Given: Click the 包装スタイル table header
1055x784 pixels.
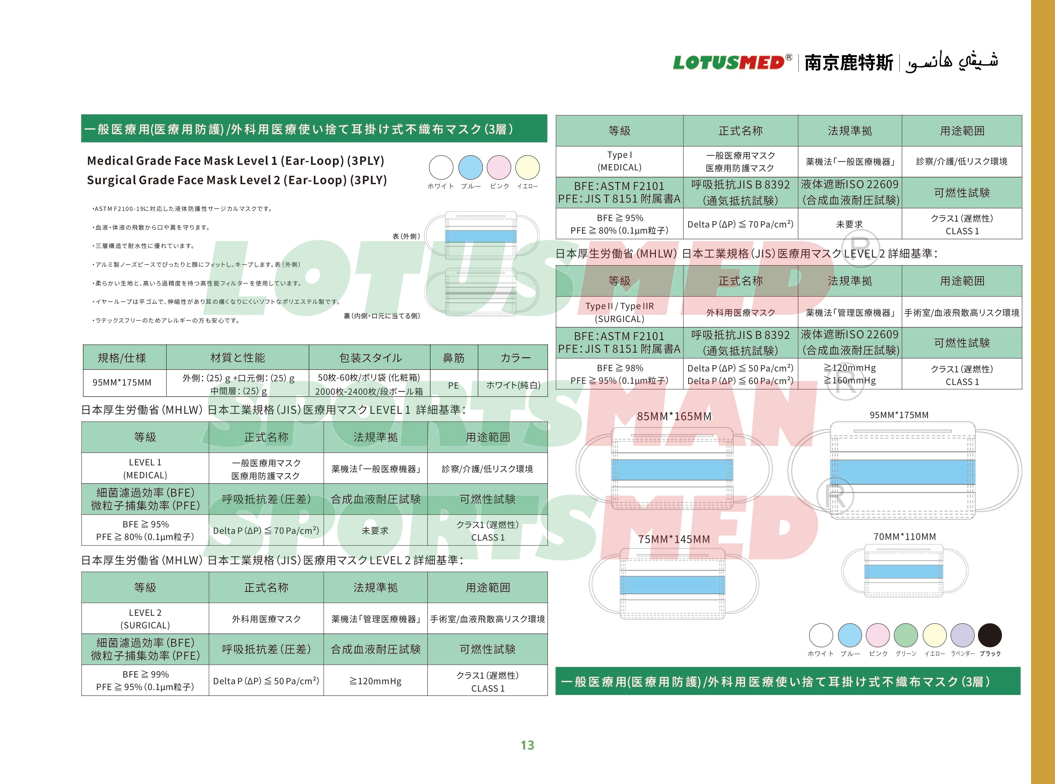Looking at the screenshot, I should pyautogui.click(x=370, y=358).
